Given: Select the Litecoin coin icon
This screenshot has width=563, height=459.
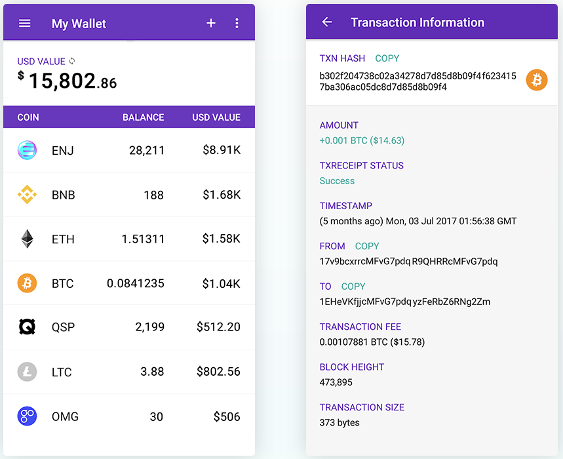Looking at the screenshot, I should click(x=27, y=372).
